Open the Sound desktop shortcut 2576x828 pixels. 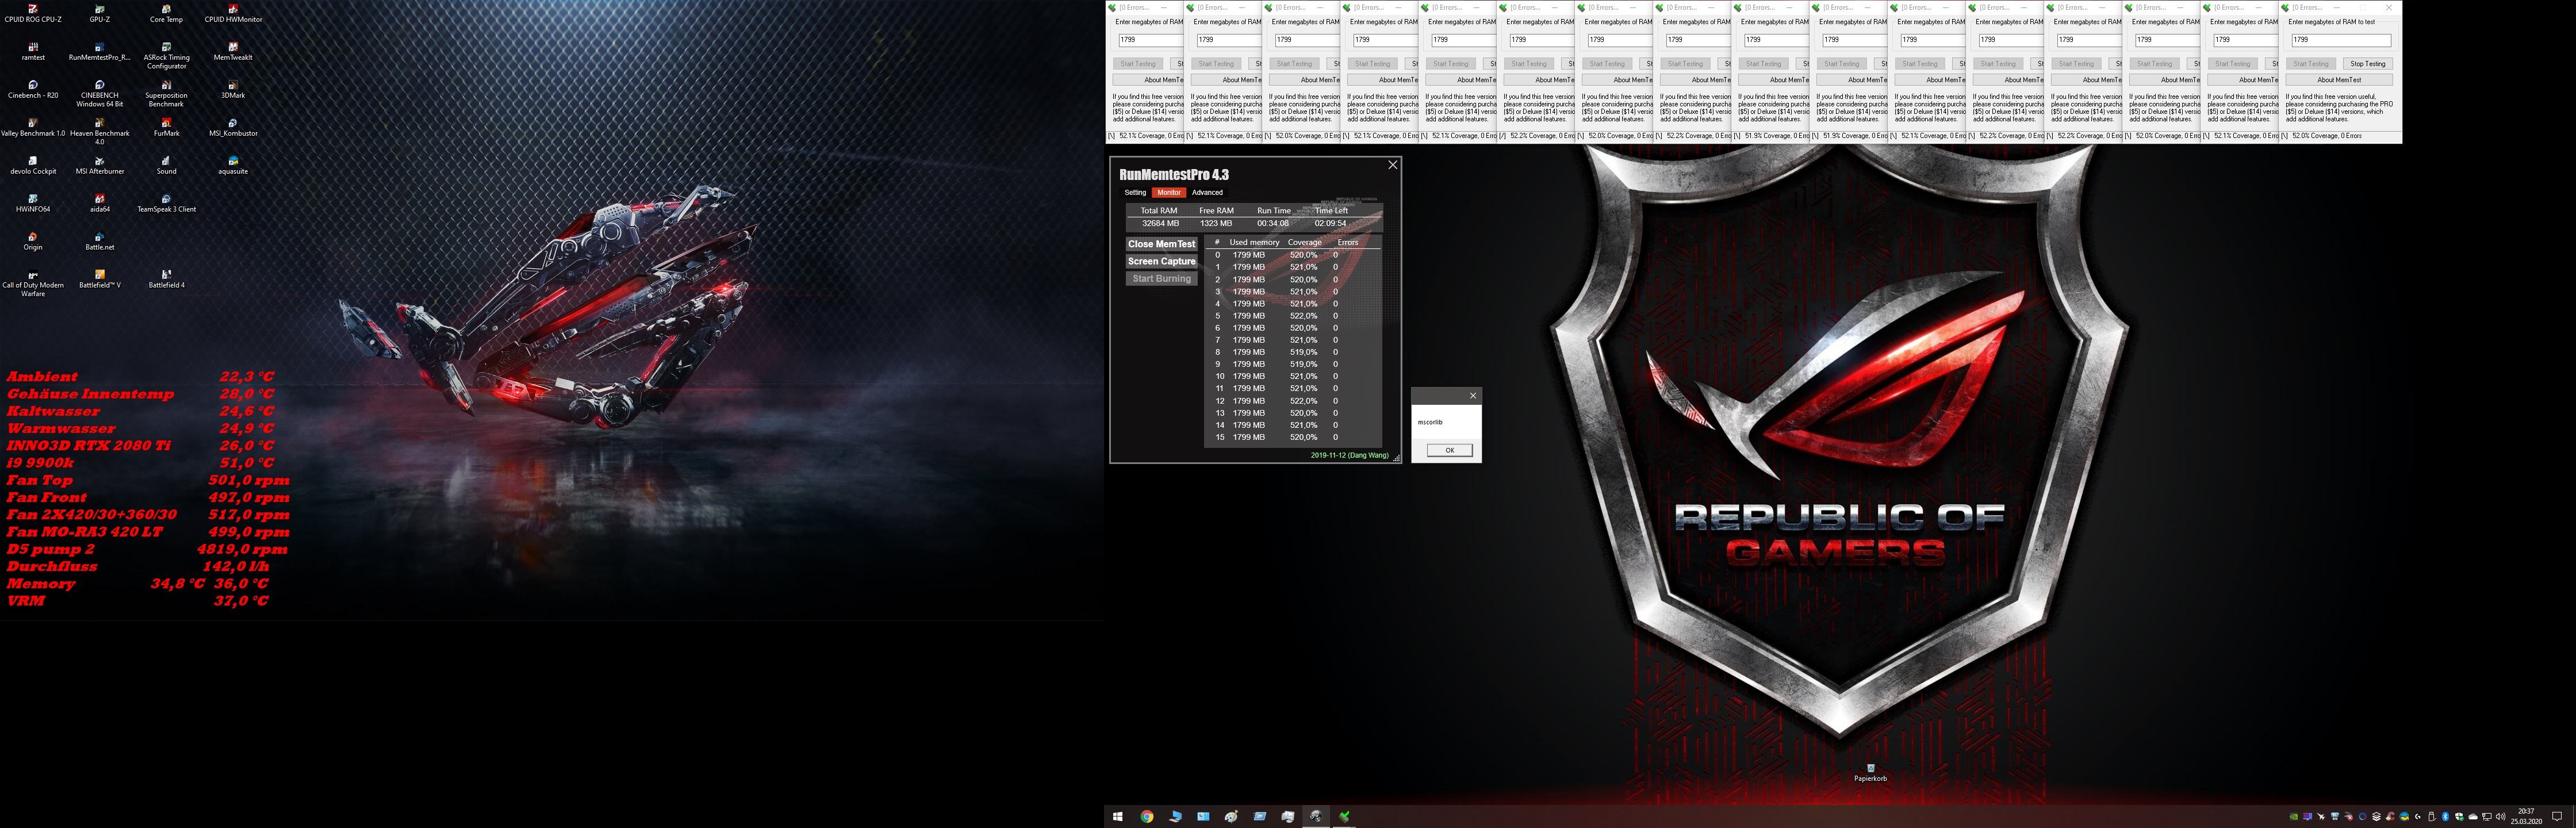166,165
